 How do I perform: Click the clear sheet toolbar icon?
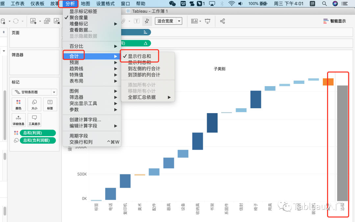57,21
